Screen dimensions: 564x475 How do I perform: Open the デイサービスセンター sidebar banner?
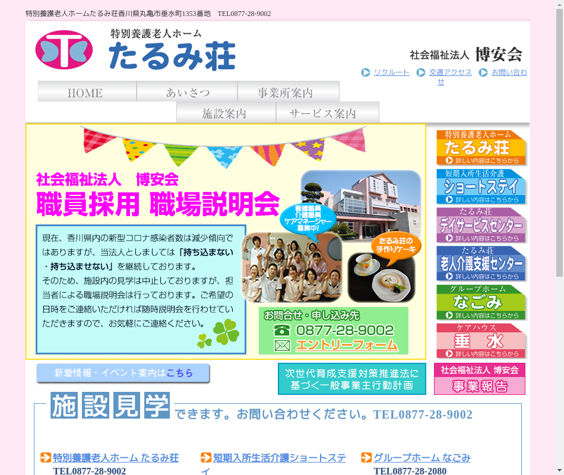coord(481,225)
